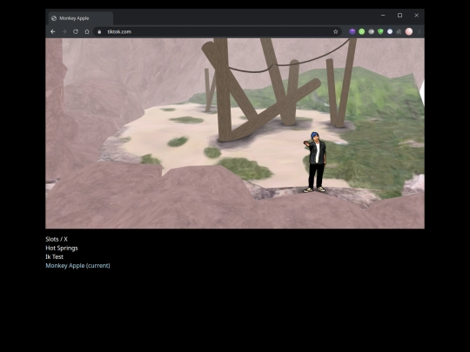Open the Ik Test scene link
Screen dimensions: 470x352
pos(55,256)
